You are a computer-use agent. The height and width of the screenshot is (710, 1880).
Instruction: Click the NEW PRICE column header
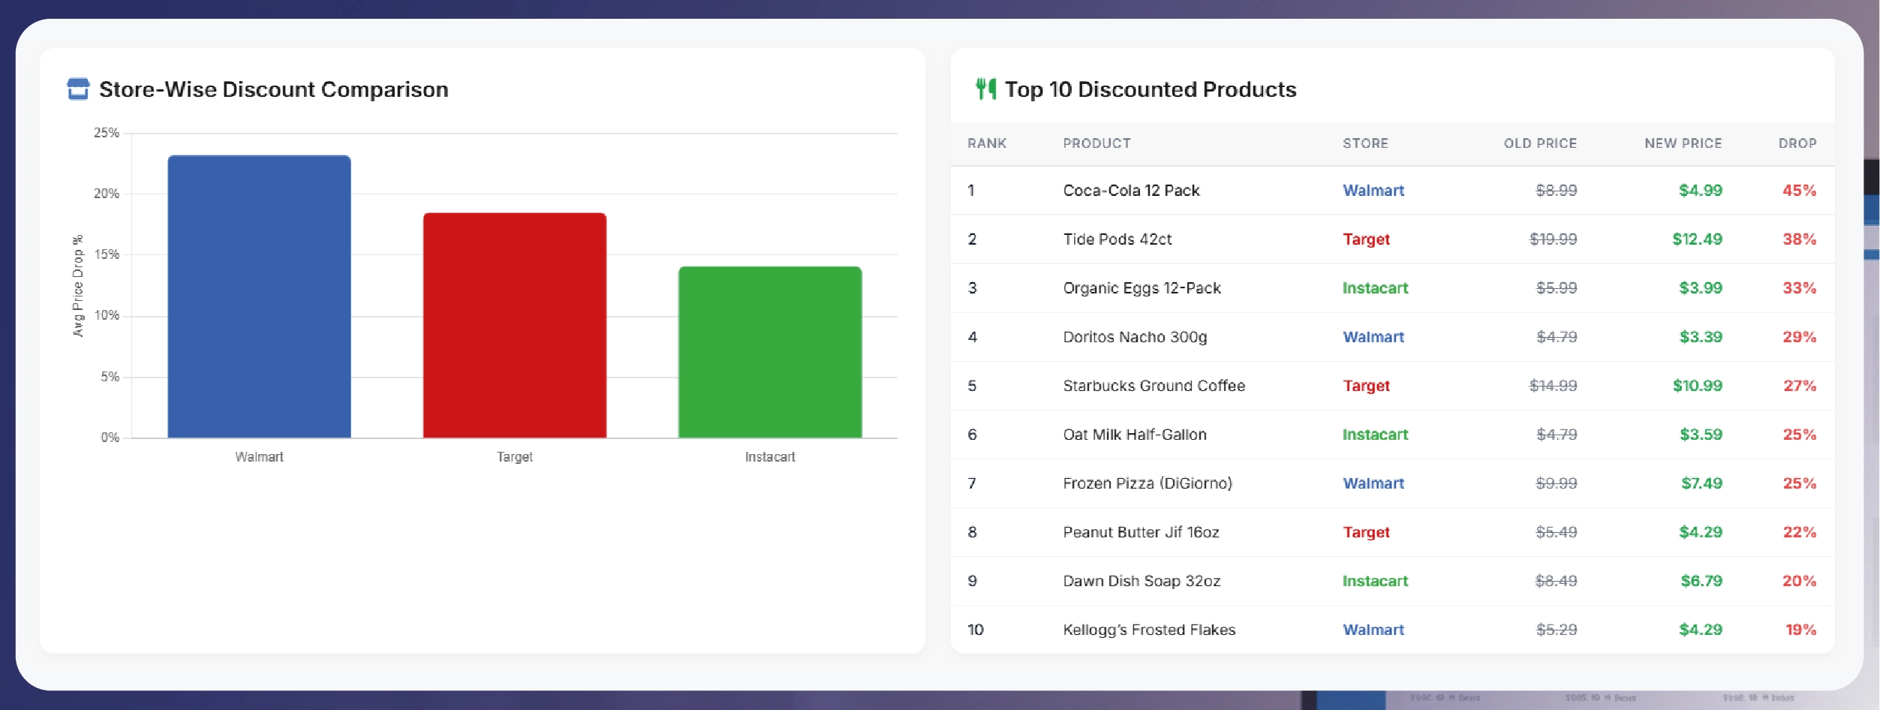[1683, 143]
